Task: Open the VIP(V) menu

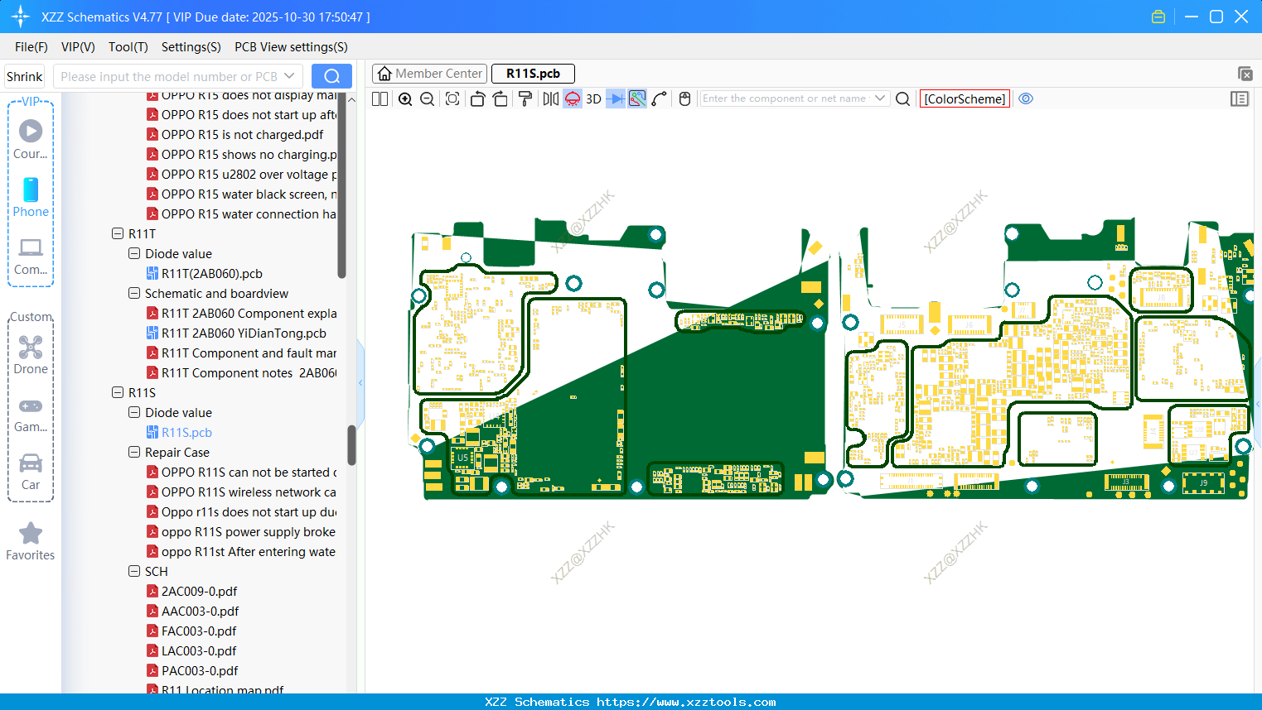Action: click(78, 47)
